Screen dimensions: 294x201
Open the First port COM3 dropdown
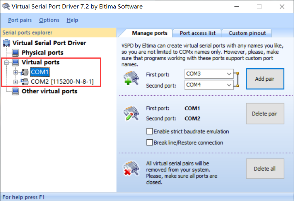(229, 73)
